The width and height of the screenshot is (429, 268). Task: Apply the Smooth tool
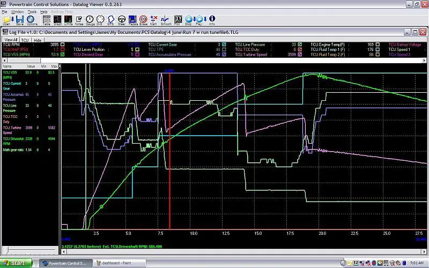pos(165,20)
